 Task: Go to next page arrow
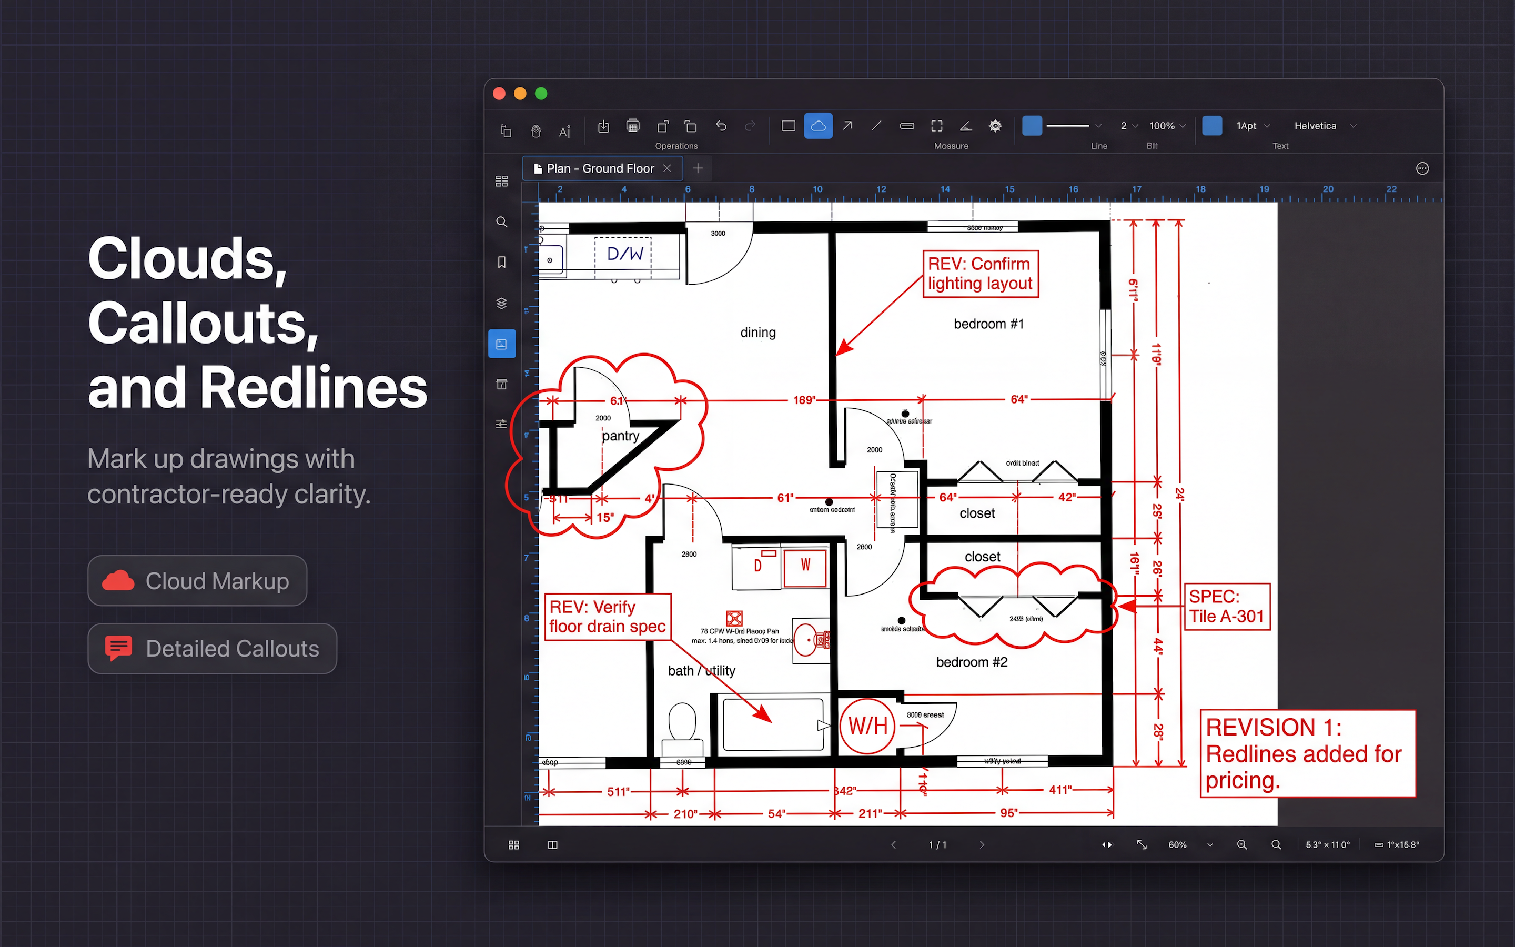point(982,845)
